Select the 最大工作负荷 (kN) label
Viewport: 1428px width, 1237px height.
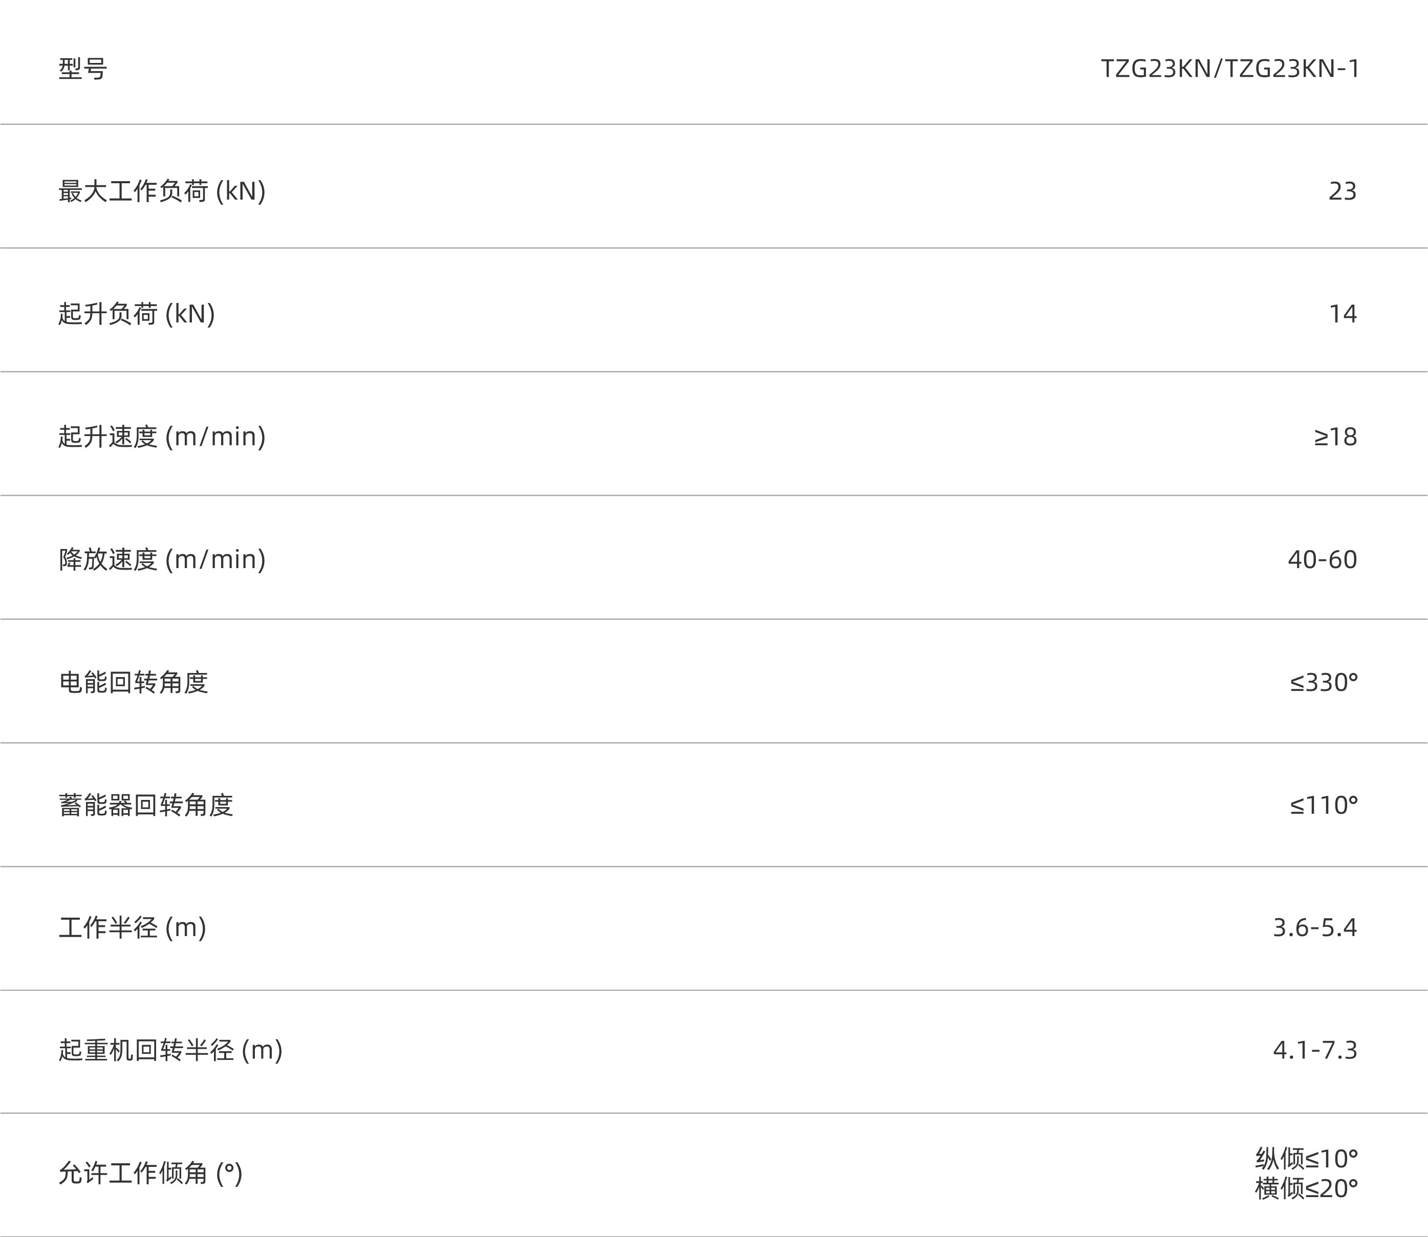point(162,191)
